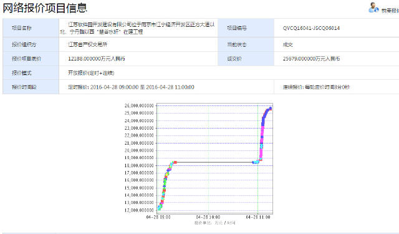Click the 我要报价 user icon

coord(373,7)
